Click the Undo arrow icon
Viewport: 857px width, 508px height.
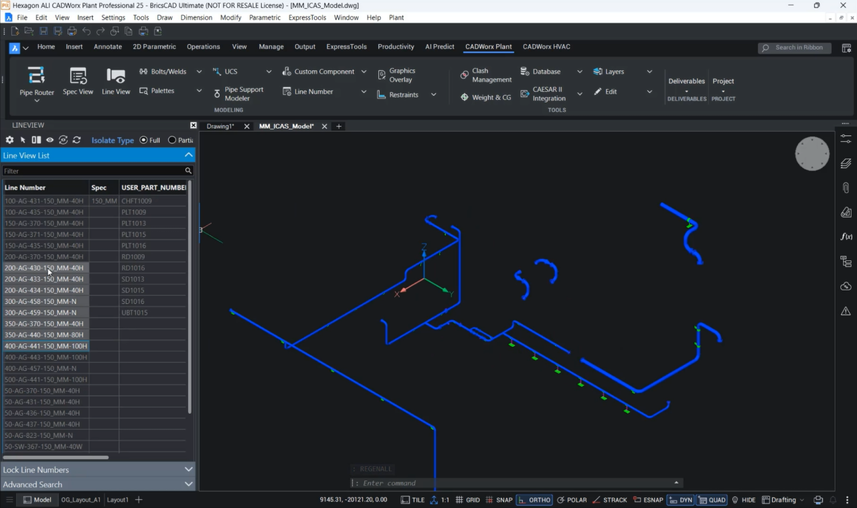click(86, 31)
